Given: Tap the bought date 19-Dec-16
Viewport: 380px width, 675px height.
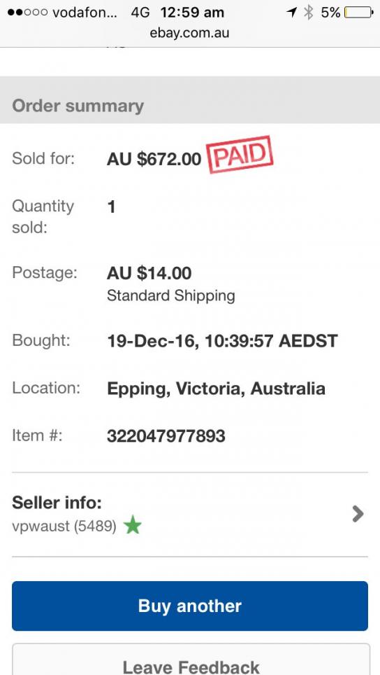Looking at the screenshot, I should [152, 342].
